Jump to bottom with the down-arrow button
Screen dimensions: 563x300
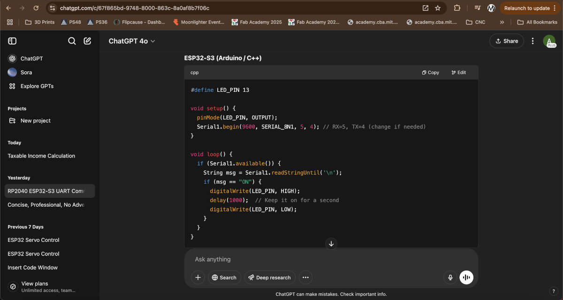[x=331, y=244]
